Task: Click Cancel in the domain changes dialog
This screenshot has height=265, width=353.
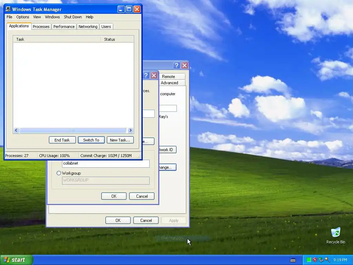Action: tap(142, 196)
